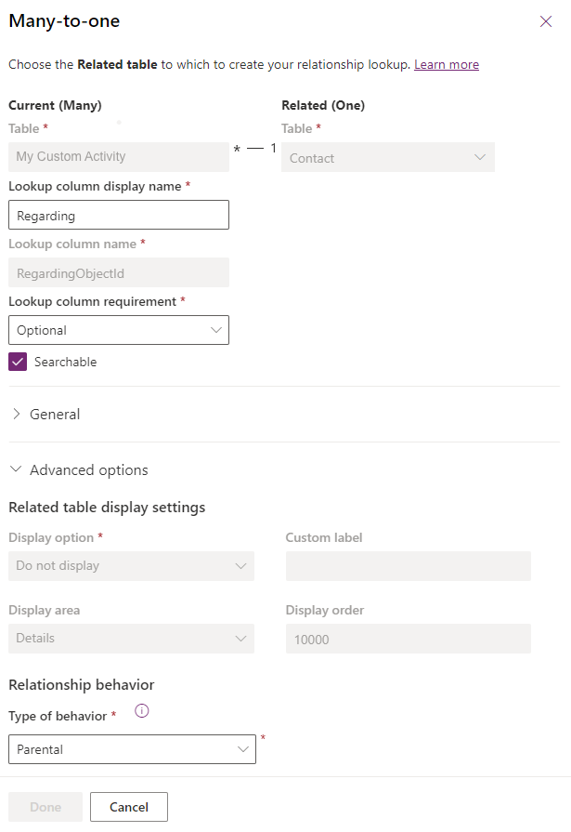Uncheck the Searchable checkbox
This screenshot has width=571, height=832.
(x=17, y=362)
